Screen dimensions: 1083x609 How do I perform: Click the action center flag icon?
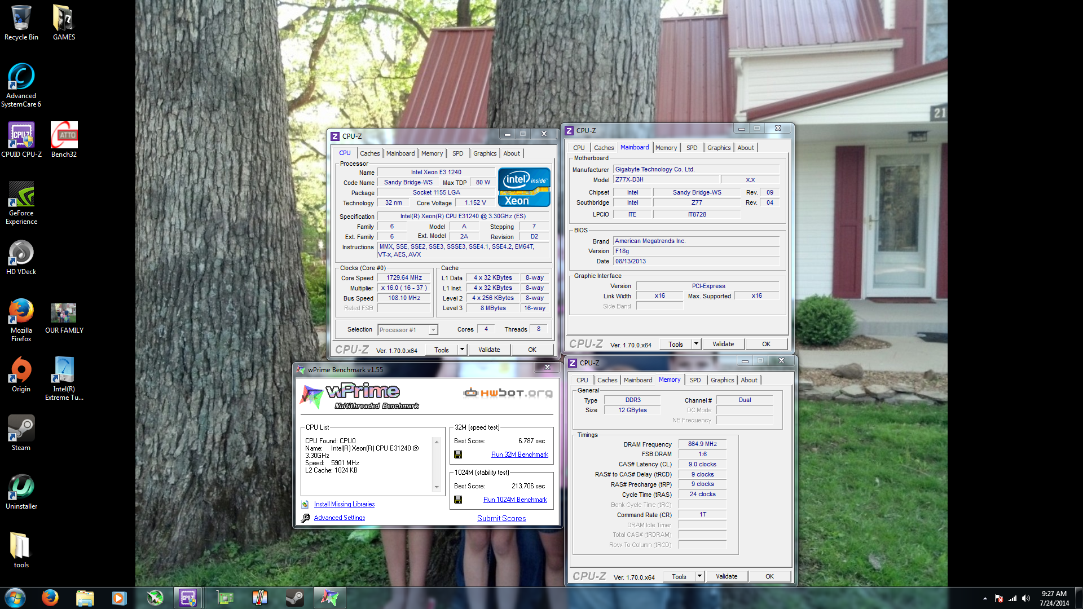(x=999, y=598)
